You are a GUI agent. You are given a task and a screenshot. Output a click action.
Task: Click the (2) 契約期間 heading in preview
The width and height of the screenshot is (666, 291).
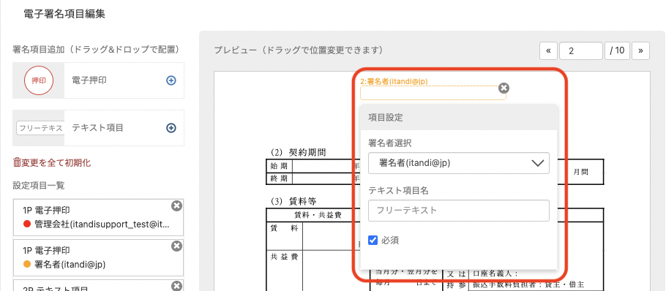pyautogui.click(x=298, y=153)
